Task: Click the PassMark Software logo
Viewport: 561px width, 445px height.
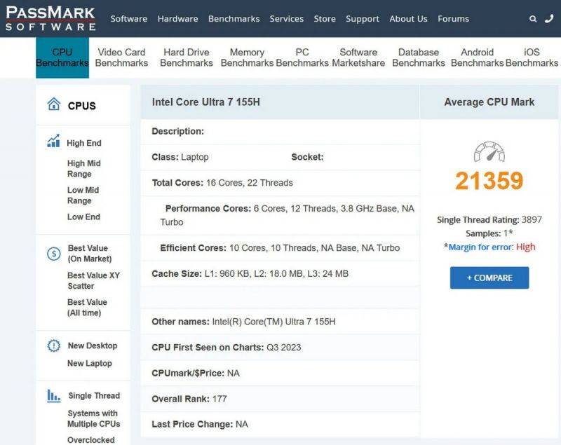Action: pos(50,18)
